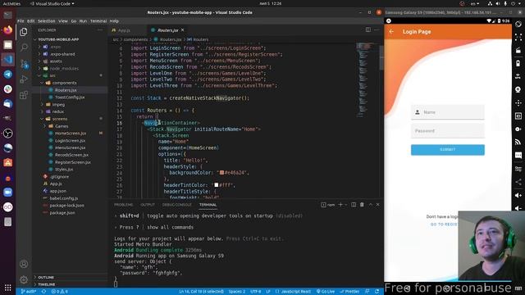
Task: Click the RSS-style icon in emulator toolbar
Action: tap(518, 142)
